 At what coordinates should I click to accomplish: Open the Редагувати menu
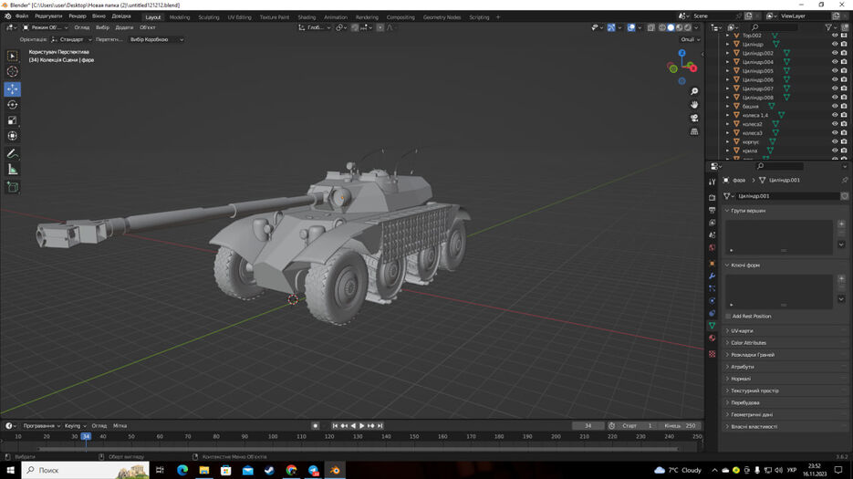point(48,16)
